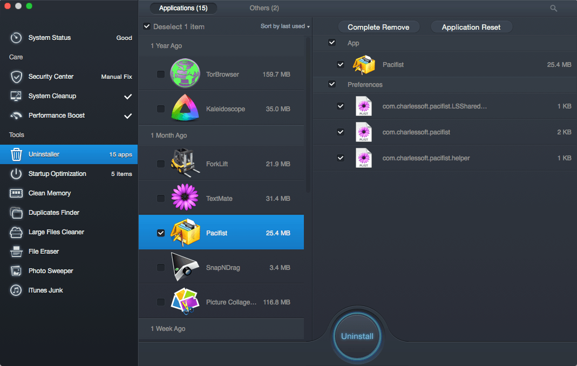This screenshot has height=366, width=577.
Task: Click the 'Good' system status value
Action: (x=124, y=38)
